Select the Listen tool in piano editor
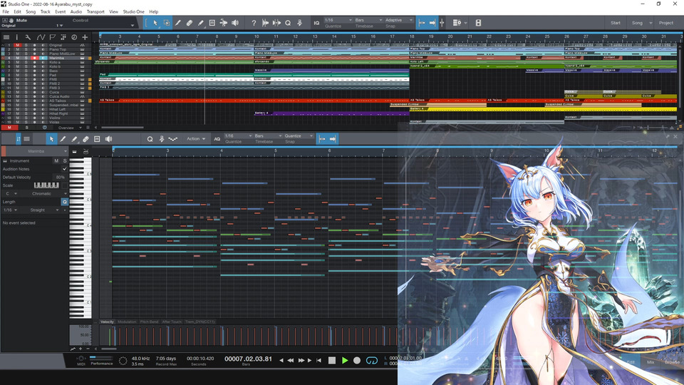This screenshot has width=684, height=385. click(108, 139)
